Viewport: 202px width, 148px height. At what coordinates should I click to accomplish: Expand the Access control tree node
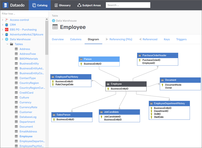3,20
